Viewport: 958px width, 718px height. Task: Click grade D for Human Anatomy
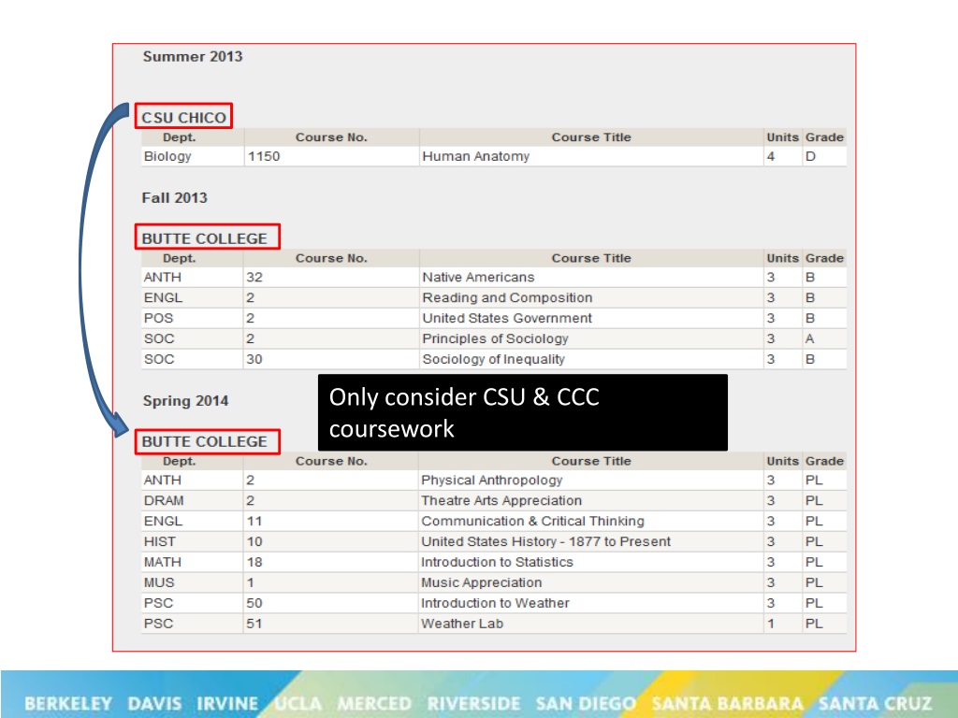(810, 156)
